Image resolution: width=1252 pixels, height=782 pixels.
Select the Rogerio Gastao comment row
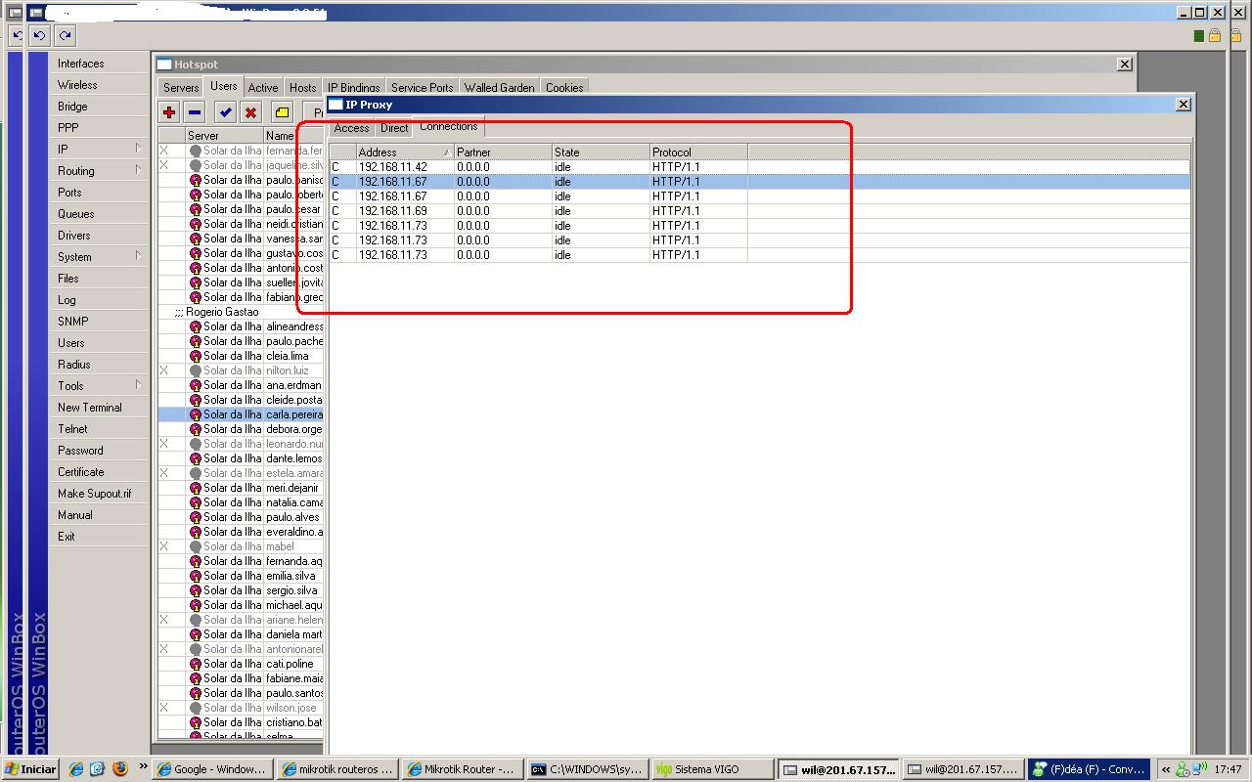(x=242, y=312)
